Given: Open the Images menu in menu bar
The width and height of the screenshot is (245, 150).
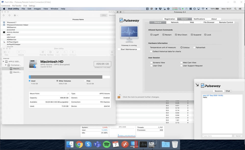Looking at the screenshot, I should click(37, 9).
